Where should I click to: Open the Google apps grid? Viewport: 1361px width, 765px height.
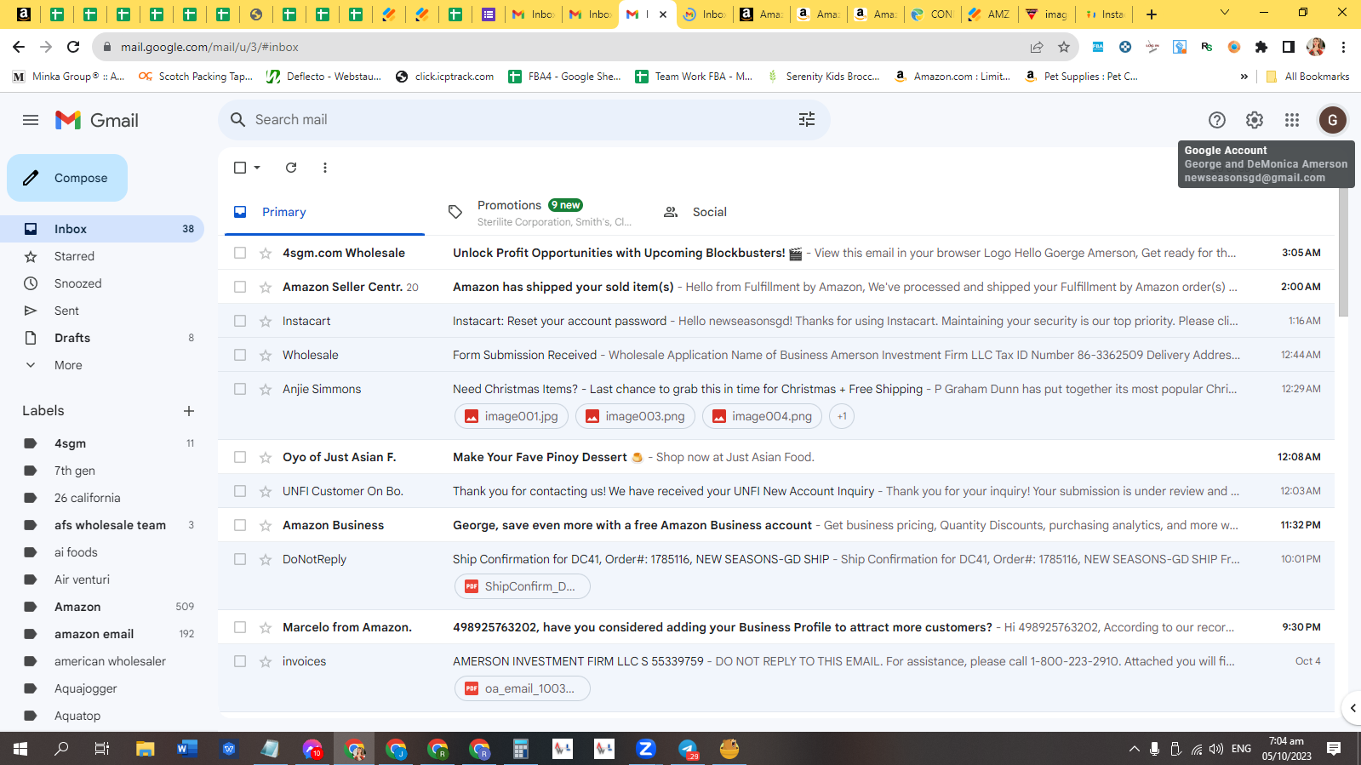[1292, 120]
